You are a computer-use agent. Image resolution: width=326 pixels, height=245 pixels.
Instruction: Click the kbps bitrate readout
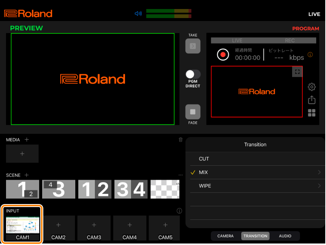click(x=289, y=57)
